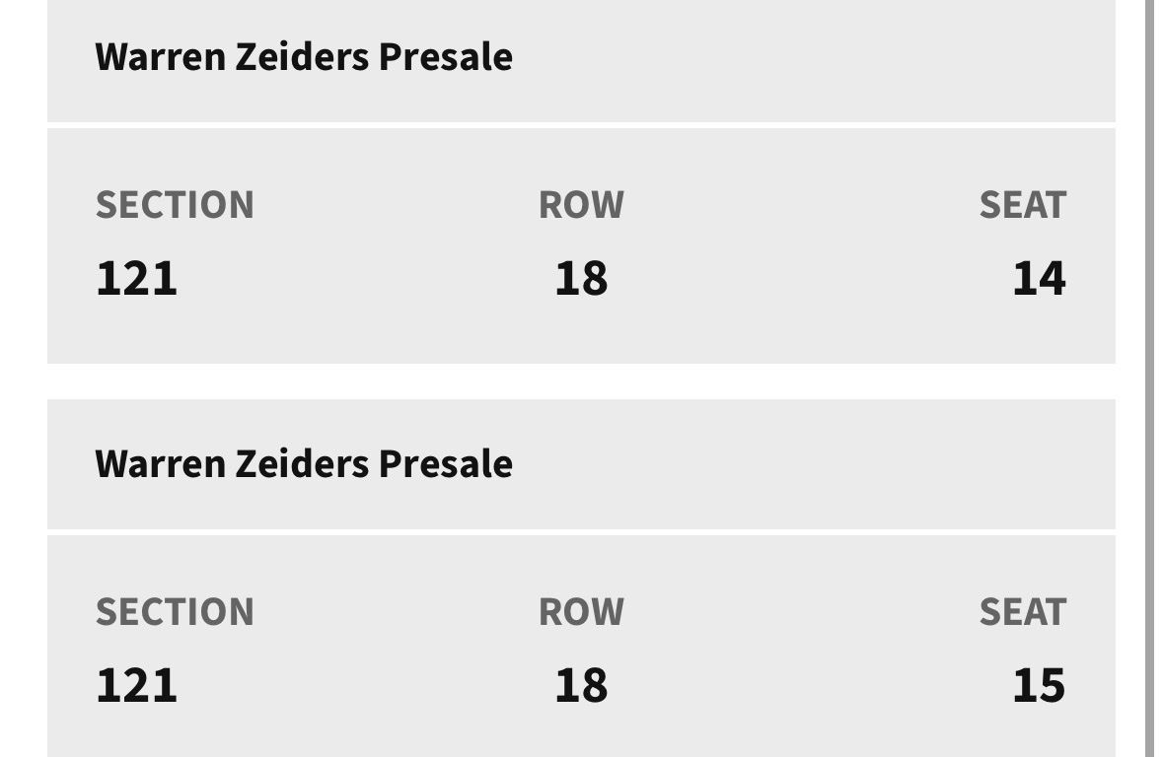Click the word Presale in the second header

tap(446, 463)
